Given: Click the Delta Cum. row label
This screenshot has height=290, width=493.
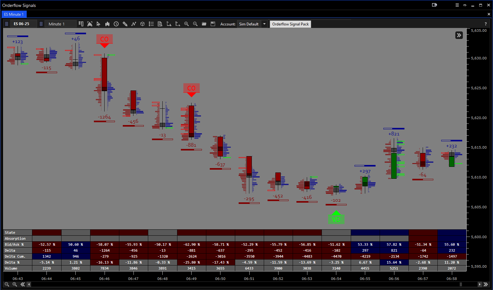Looking at the screenshot, I should pos(18,256).
